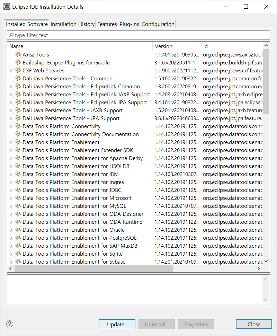Viewport: 277px width, 336px height.
Task: Click the help question mark icon
Action: (9, 324)
